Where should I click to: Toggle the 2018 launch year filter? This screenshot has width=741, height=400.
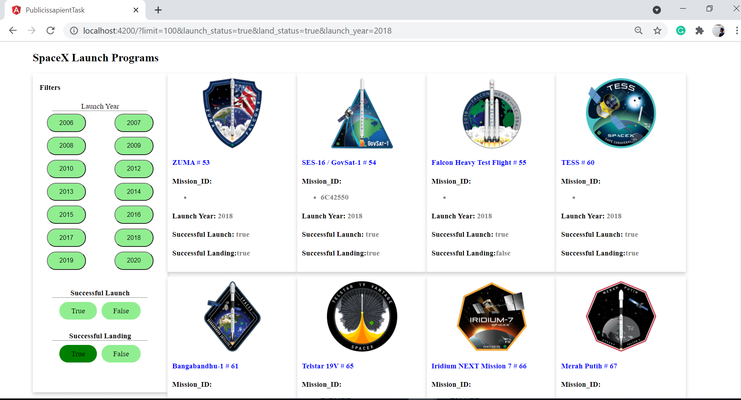(x=134, y=237)
